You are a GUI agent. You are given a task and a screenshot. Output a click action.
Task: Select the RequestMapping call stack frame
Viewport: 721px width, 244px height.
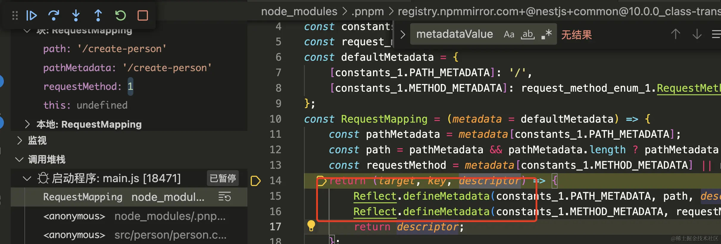pos(129,197)
